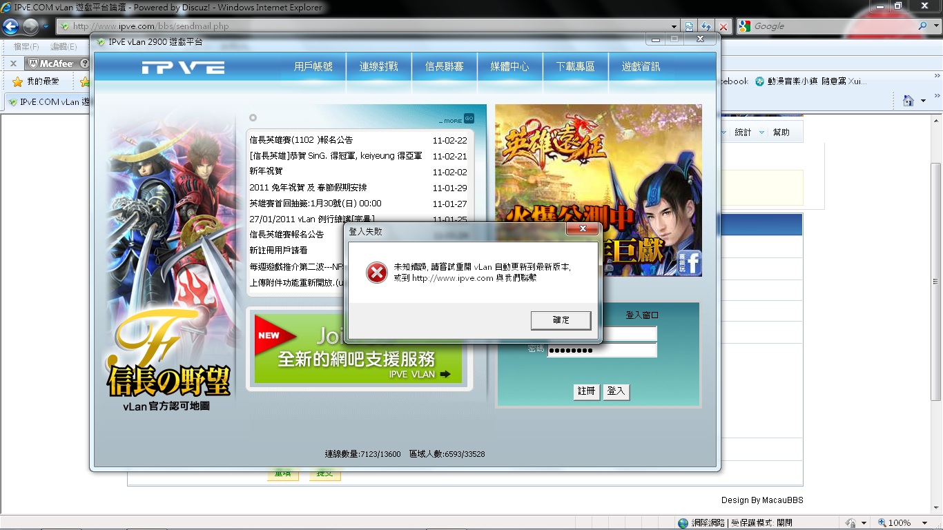The image size is (943, 530).
Task: Click the 註冊 register button
Action: pos(587,391)
